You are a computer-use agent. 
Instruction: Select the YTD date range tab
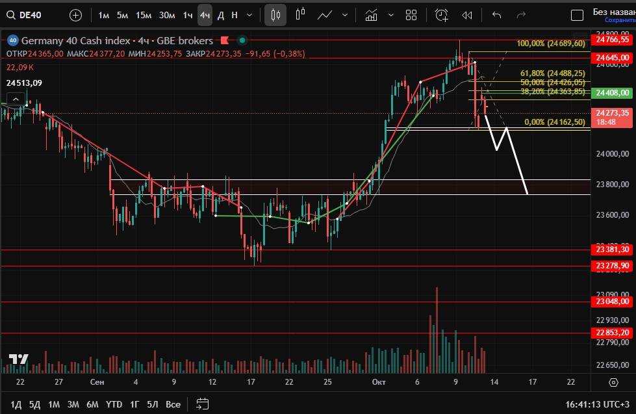[x=114, y=404]
